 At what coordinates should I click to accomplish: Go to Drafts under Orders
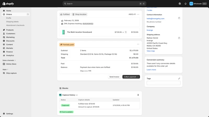point(9,18)
